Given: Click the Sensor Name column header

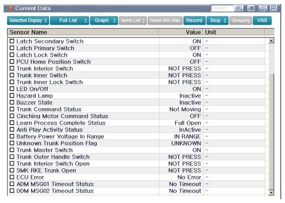Looking at the screenshot, I should point(83,32).
